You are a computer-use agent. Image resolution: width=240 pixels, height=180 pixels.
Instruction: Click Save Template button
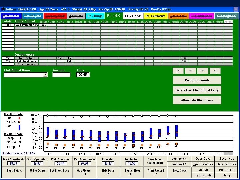[x=226, y=164]
